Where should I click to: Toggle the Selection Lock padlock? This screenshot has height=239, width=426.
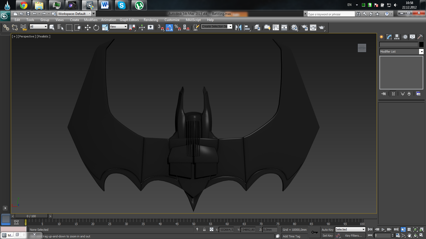coord(204,229)
